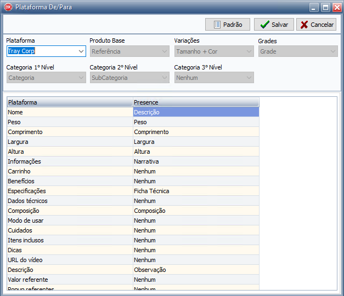Open the Produto Base dropdown showing Referência

tap(129, 51)
